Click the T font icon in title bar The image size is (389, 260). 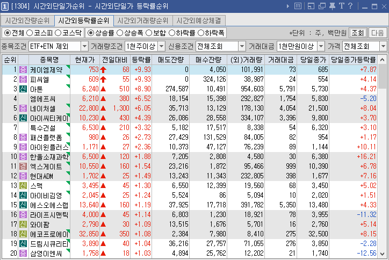coord(342,6)
